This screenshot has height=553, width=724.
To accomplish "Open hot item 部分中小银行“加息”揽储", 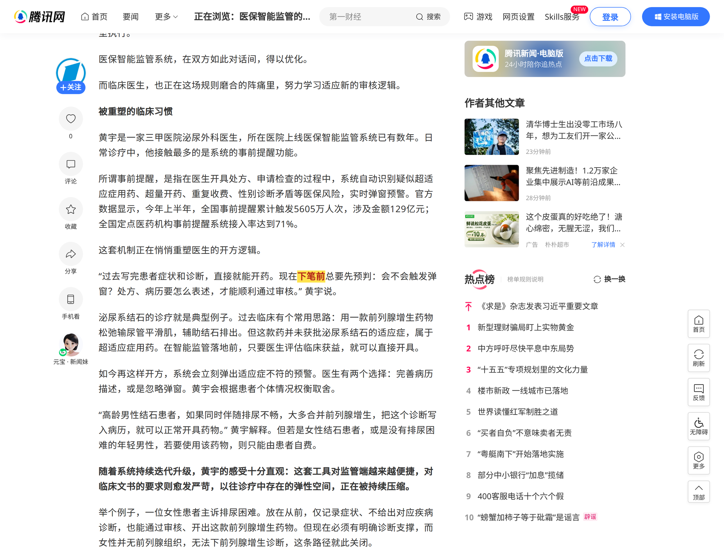I will [520, 475].
